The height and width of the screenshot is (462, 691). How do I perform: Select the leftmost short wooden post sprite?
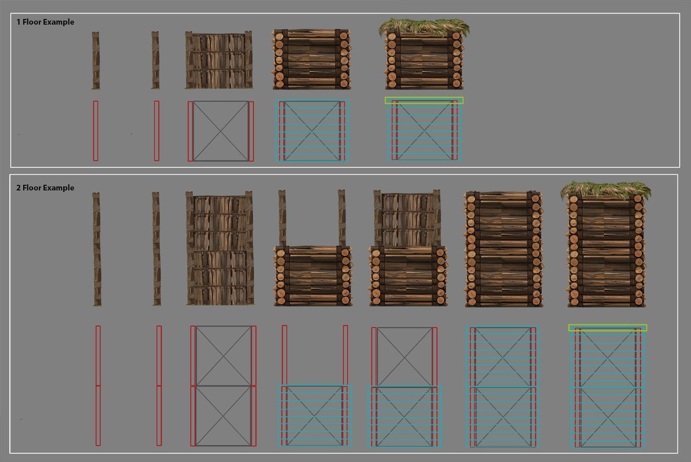[x=96, y=60]
